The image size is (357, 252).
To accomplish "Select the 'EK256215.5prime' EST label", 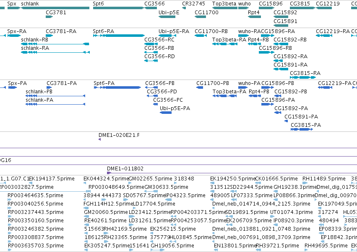I will click(173, 229).
